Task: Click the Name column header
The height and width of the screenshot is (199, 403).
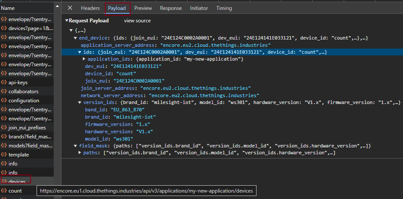Action: [x=8, y=8]
